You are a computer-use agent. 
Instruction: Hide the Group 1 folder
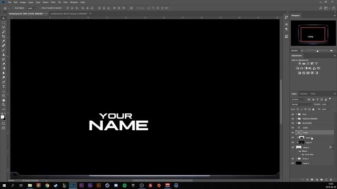[293, 159]
